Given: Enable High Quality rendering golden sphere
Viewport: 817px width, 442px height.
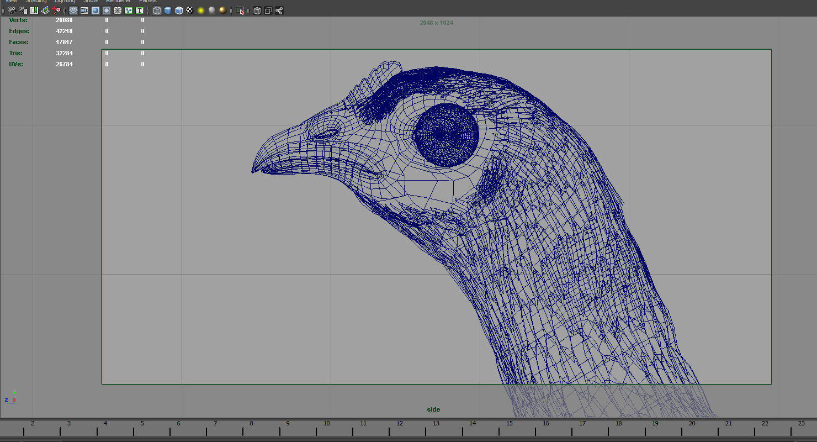Looking at the screenshot, I should click(x=223, y=10).
